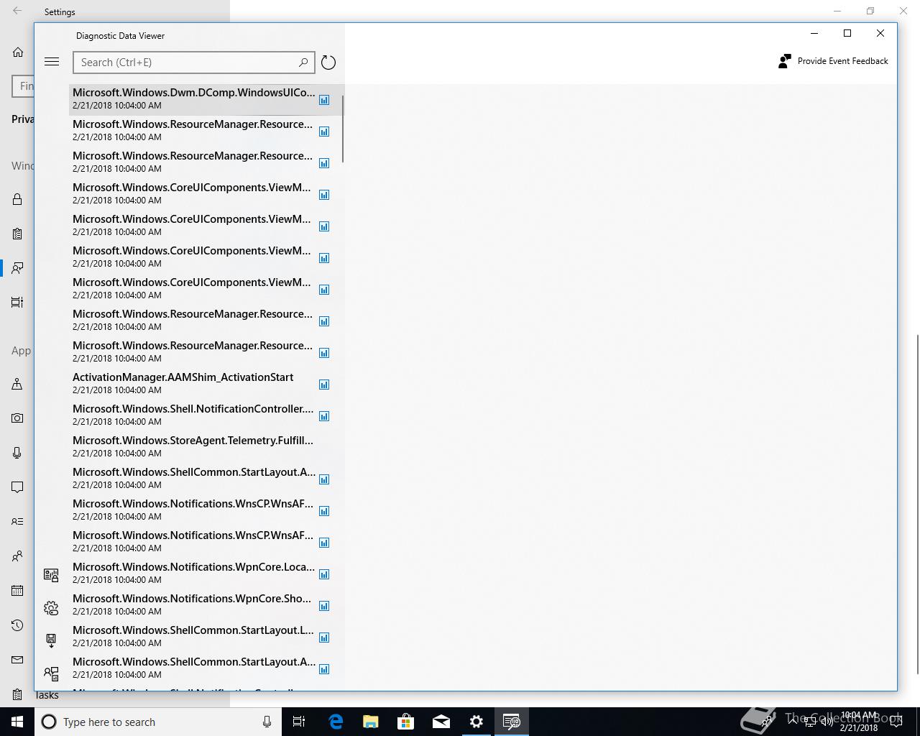Click Provide Event Feedback button

point(834,61)
